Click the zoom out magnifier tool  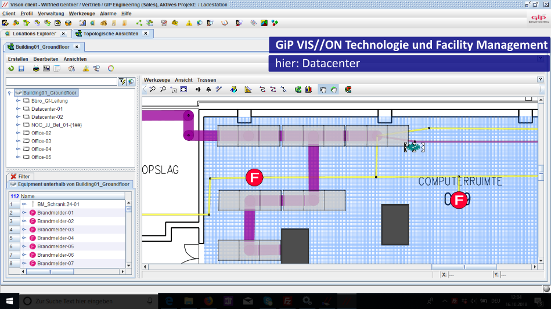tap(163, 89)
